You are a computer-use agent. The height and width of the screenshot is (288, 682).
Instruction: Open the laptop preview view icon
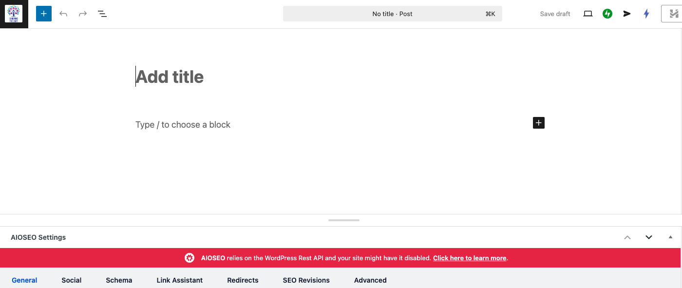[588, 14]
